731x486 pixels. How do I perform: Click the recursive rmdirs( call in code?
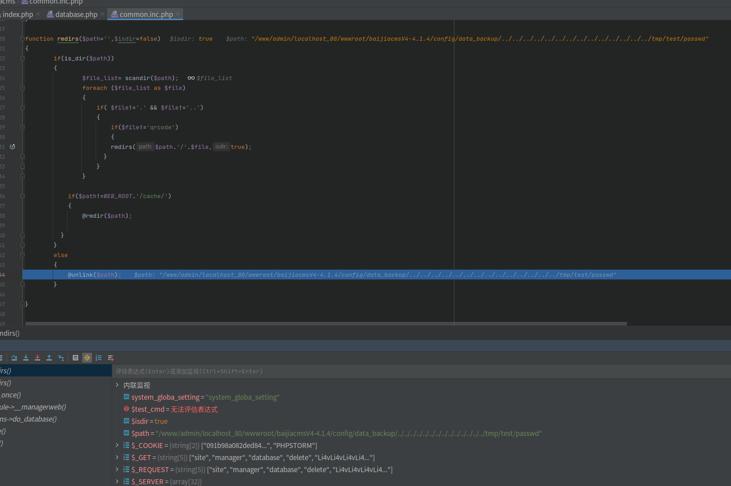pyautogui.click(x=123, y=147)
